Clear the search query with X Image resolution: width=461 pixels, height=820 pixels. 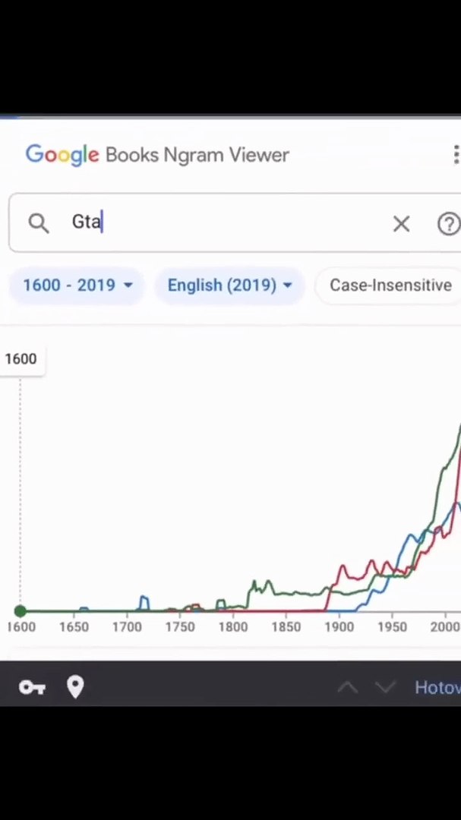coord(401,224)
